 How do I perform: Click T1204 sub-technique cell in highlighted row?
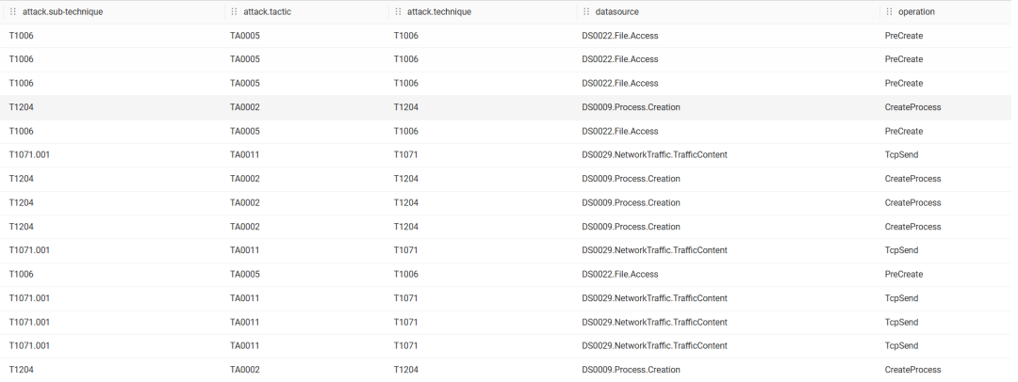(22, 107)
